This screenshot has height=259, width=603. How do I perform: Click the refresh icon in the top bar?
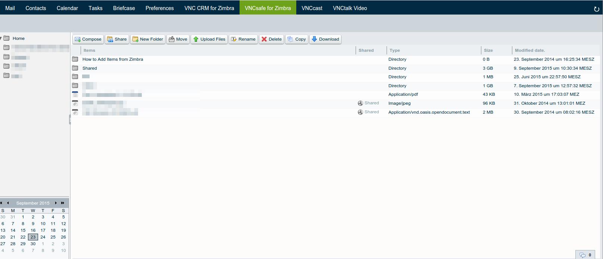[596, 9]
